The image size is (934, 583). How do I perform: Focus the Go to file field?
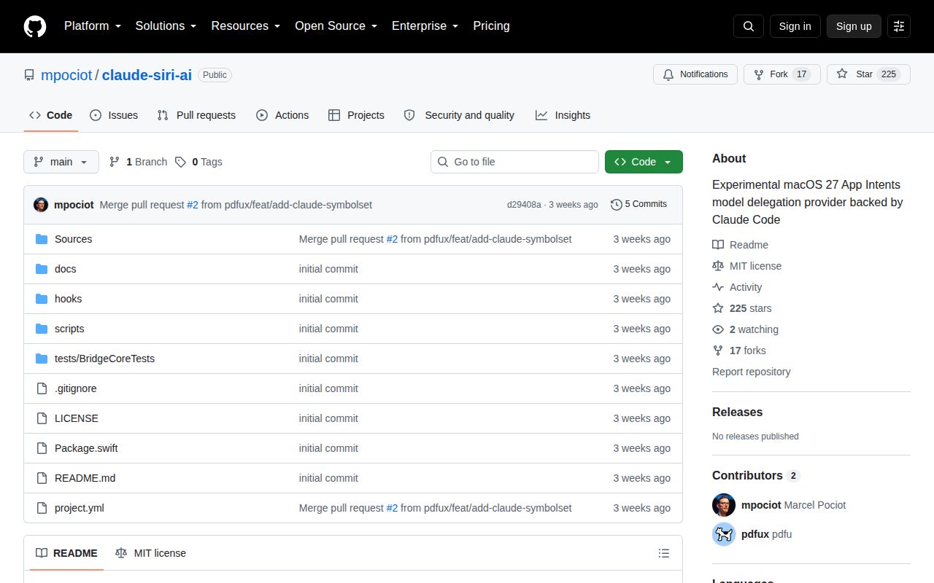tap(514, 162)
